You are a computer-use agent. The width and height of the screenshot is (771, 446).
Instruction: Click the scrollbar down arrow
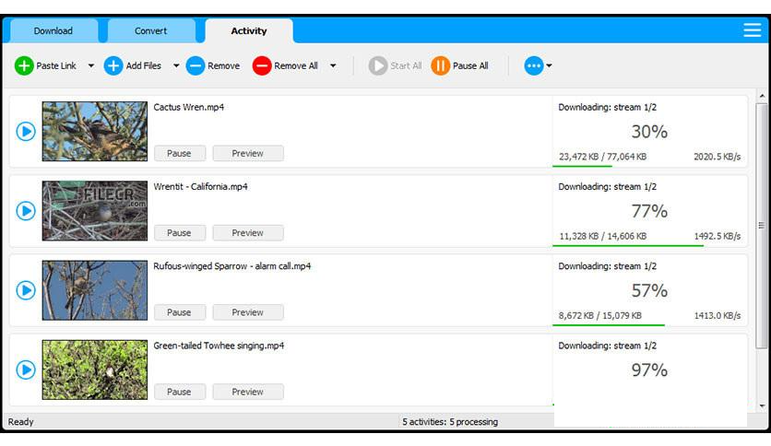[x=762, y=406]
